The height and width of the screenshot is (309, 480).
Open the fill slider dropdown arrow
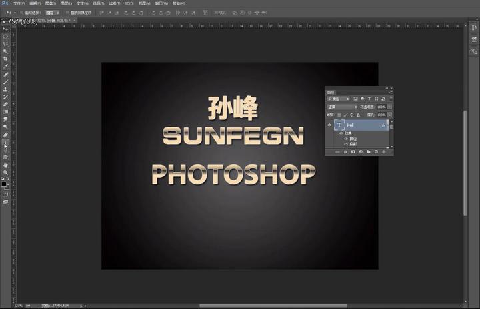pos(390,115)
